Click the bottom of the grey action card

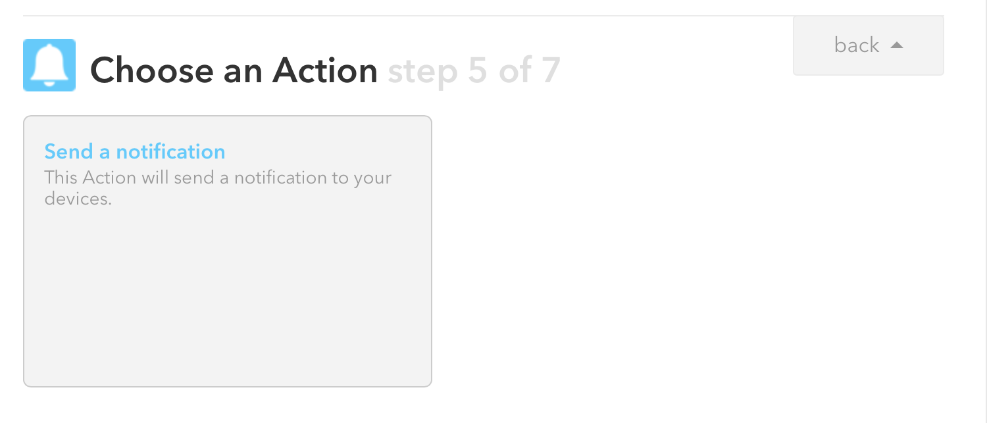click(x=227, y=368)
